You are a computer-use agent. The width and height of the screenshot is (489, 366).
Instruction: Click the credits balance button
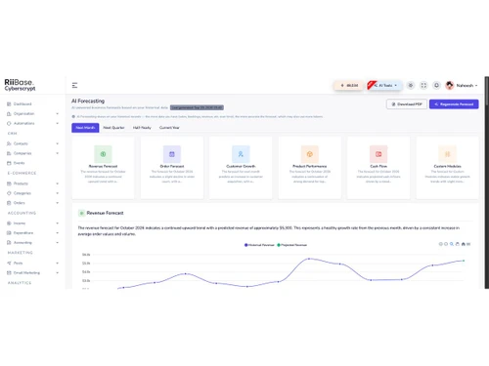click(x=348, y=85)
